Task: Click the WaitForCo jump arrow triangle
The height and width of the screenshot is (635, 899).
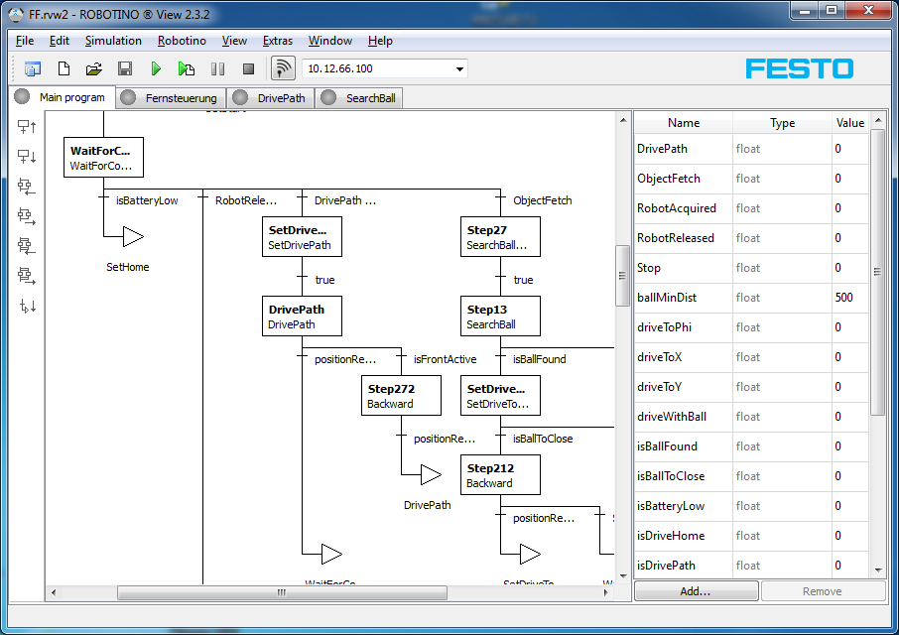Action: [x=331, y=555]
